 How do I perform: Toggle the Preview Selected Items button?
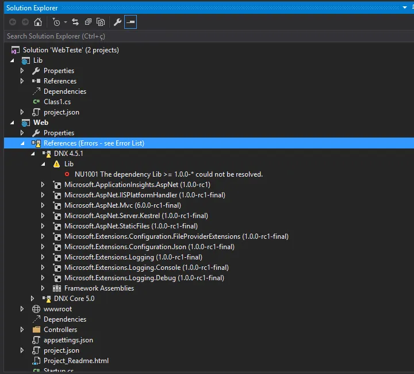point(131,22)
